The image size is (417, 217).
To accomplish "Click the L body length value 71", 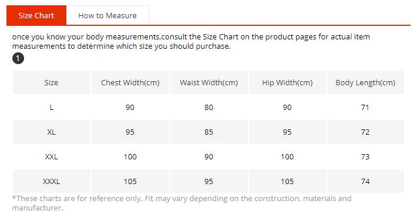I will tap(365, 107).
